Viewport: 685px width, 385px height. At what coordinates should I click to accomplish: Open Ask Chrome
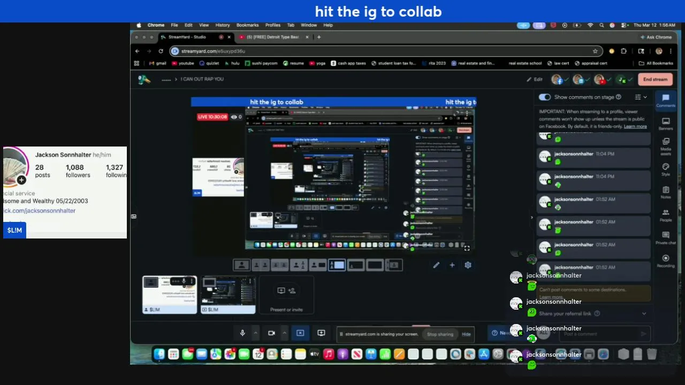pos(656,37)
